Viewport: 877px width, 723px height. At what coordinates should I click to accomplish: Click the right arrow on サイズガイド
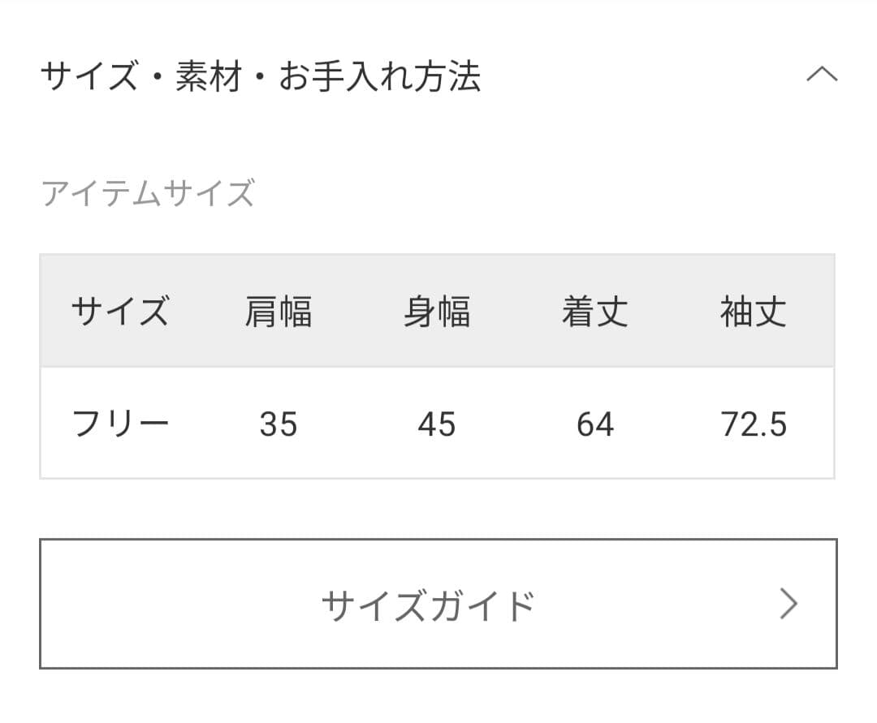point(787,604)
